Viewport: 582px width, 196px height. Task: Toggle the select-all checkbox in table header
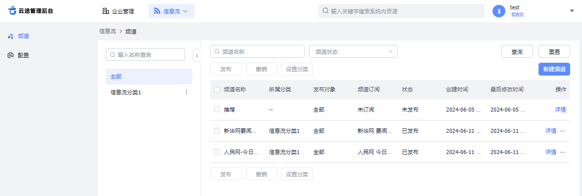(217, 89)
